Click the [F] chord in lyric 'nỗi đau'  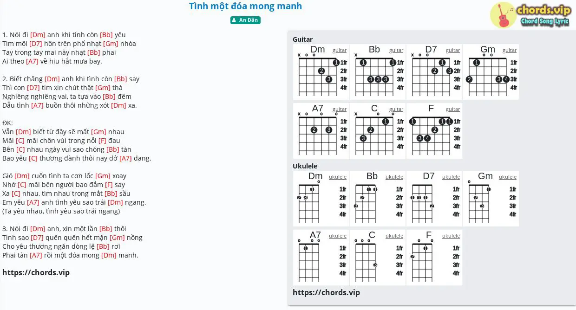tap(102, 141)
